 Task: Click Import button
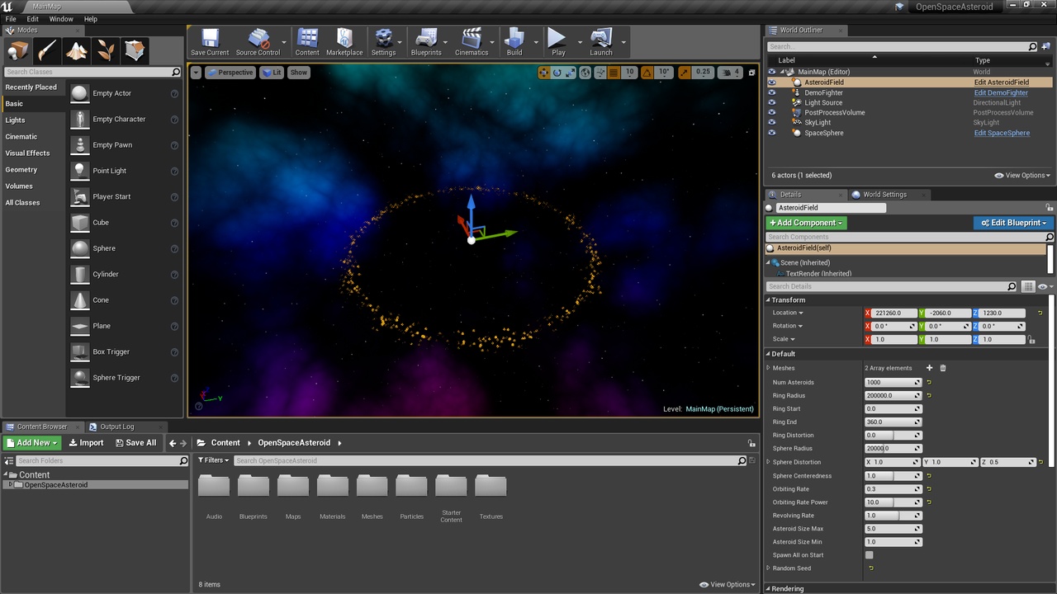[x=86, y=443]
